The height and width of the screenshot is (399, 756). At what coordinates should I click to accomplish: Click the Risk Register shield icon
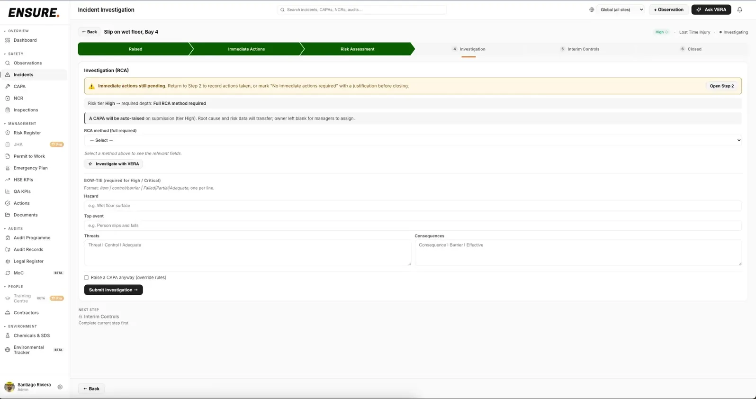(x=8, y=133)
